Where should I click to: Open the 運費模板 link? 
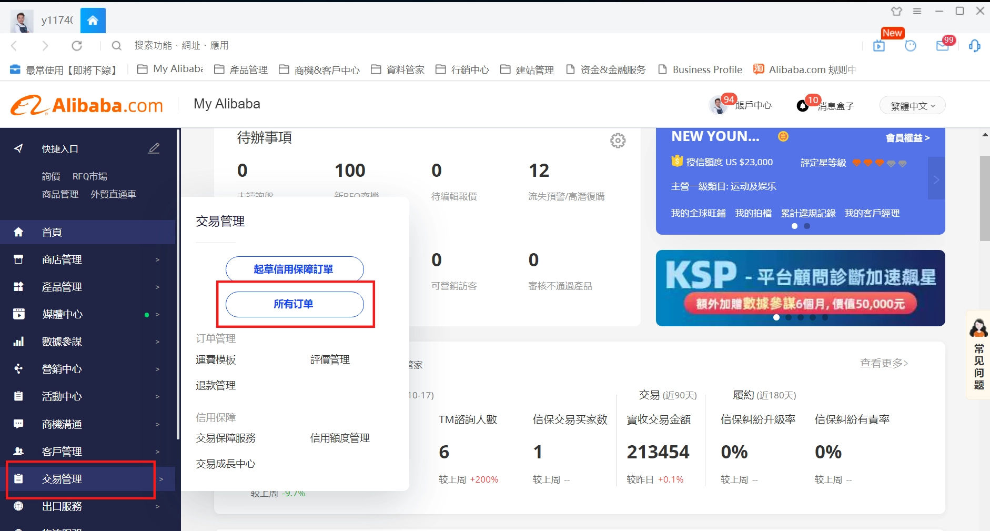tap(216, 359)
